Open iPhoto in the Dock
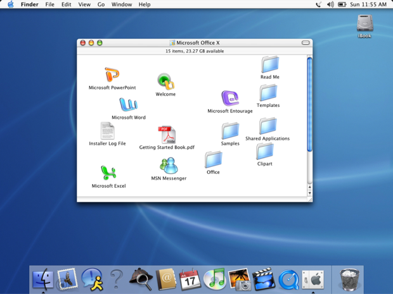Viewport: 393px width, 294px height. 240,279
